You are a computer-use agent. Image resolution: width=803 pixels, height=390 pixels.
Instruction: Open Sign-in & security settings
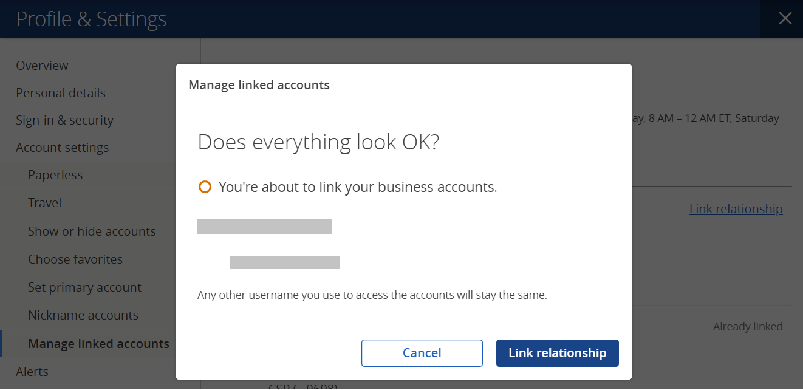click(64, 120)
